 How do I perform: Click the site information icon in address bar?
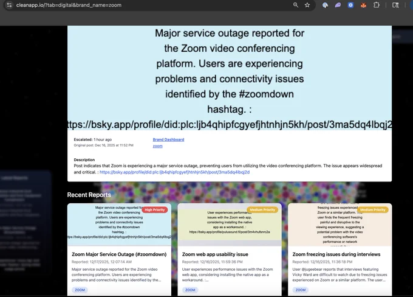pyautogui.click(x=9, y=5)
